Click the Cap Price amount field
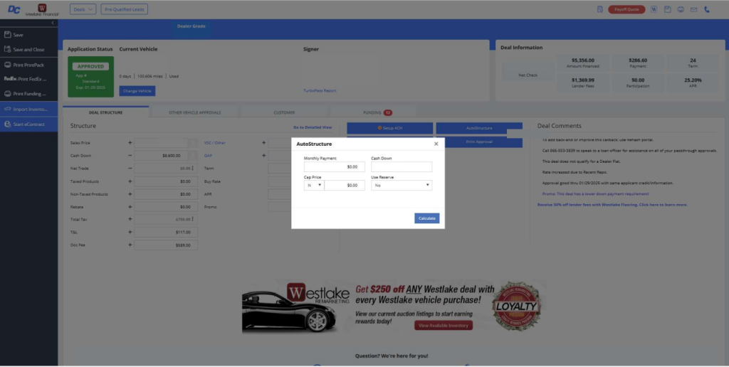The height and width of the screenshot is (367, 729). tap(345, 186)
